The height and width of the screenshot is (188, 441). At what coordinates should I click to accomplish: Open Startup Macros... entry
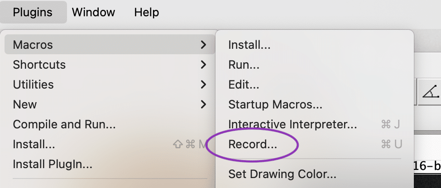(275, 104)
